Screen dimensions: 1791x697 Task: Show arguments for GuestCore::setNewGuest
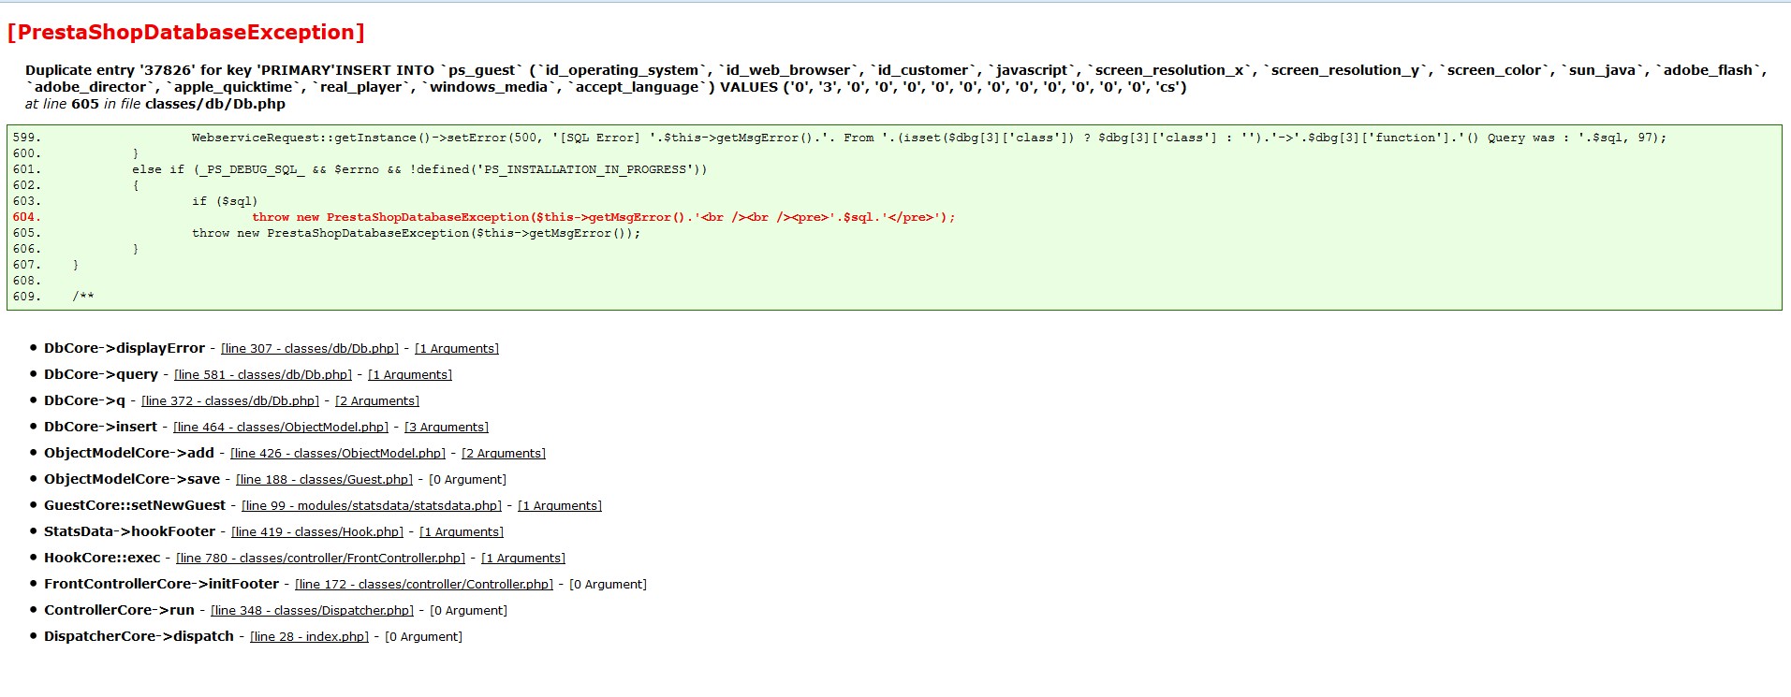[560, 505]
